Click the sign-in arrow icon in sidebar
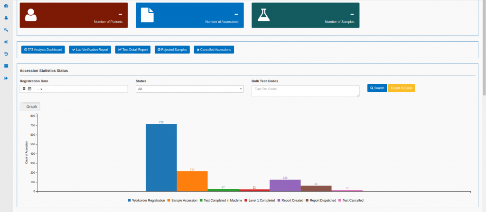The height and width of the screenshot is (212, 486). point(6,42)
